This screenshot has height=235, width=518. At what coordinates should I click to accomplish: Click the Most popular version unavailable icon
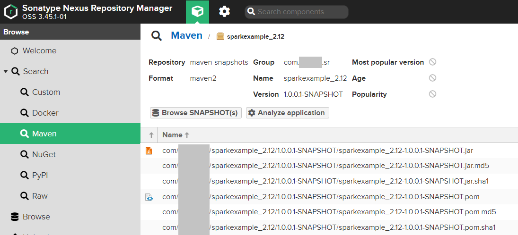[x=432, y=62]
